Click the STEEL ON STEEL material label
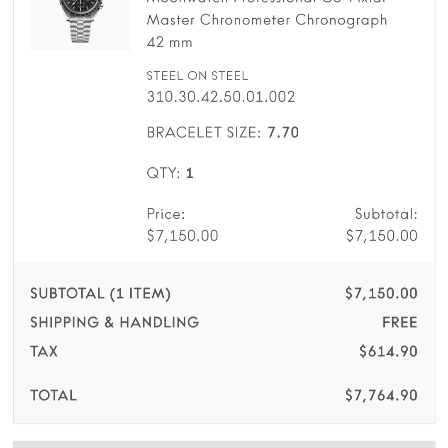448x448 pixels. tap(197, 76)
